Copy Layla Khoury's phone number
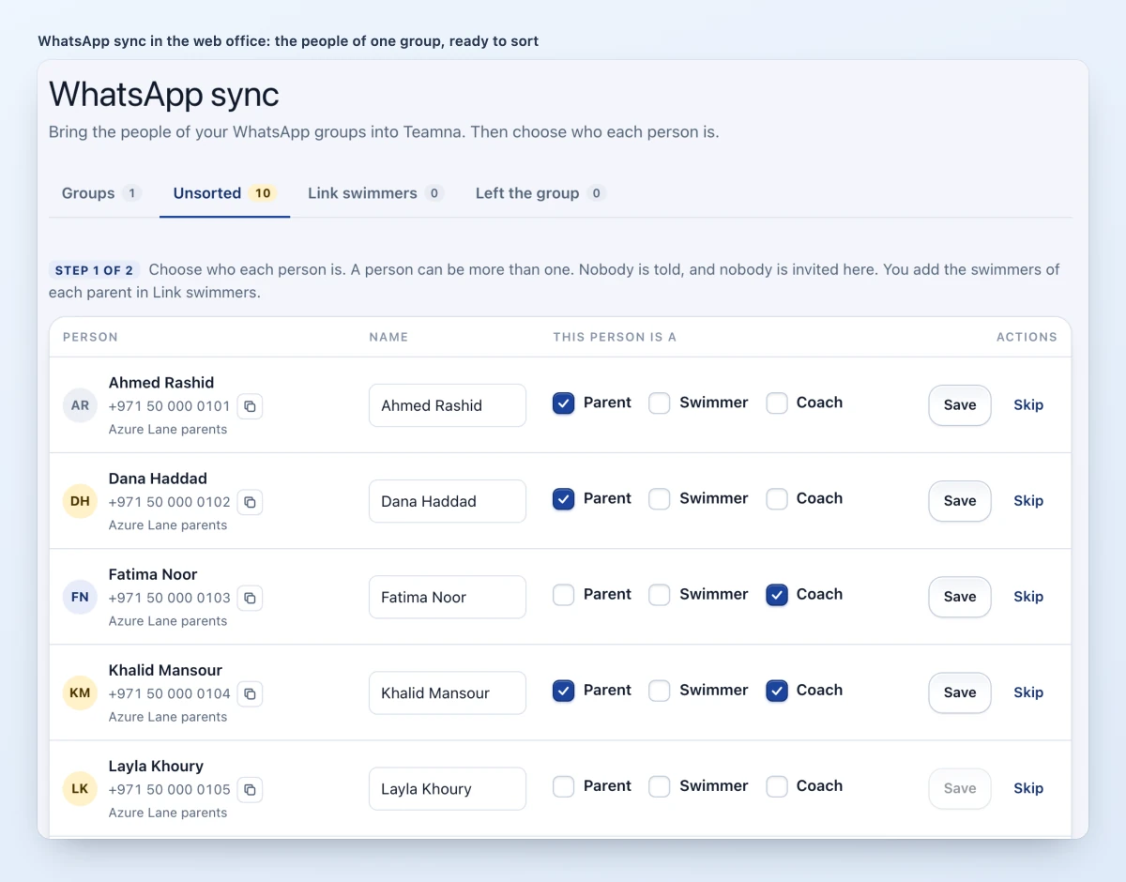The image size is (1126, 882). 250,789
